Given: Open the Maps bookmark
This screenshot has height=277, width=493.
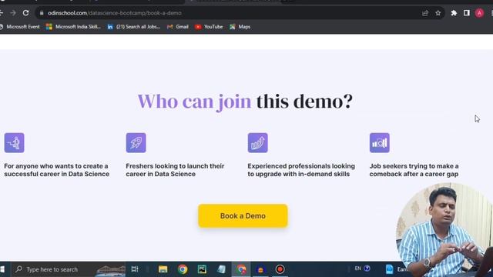Looking at the screenshot, I should coord(240,27).
